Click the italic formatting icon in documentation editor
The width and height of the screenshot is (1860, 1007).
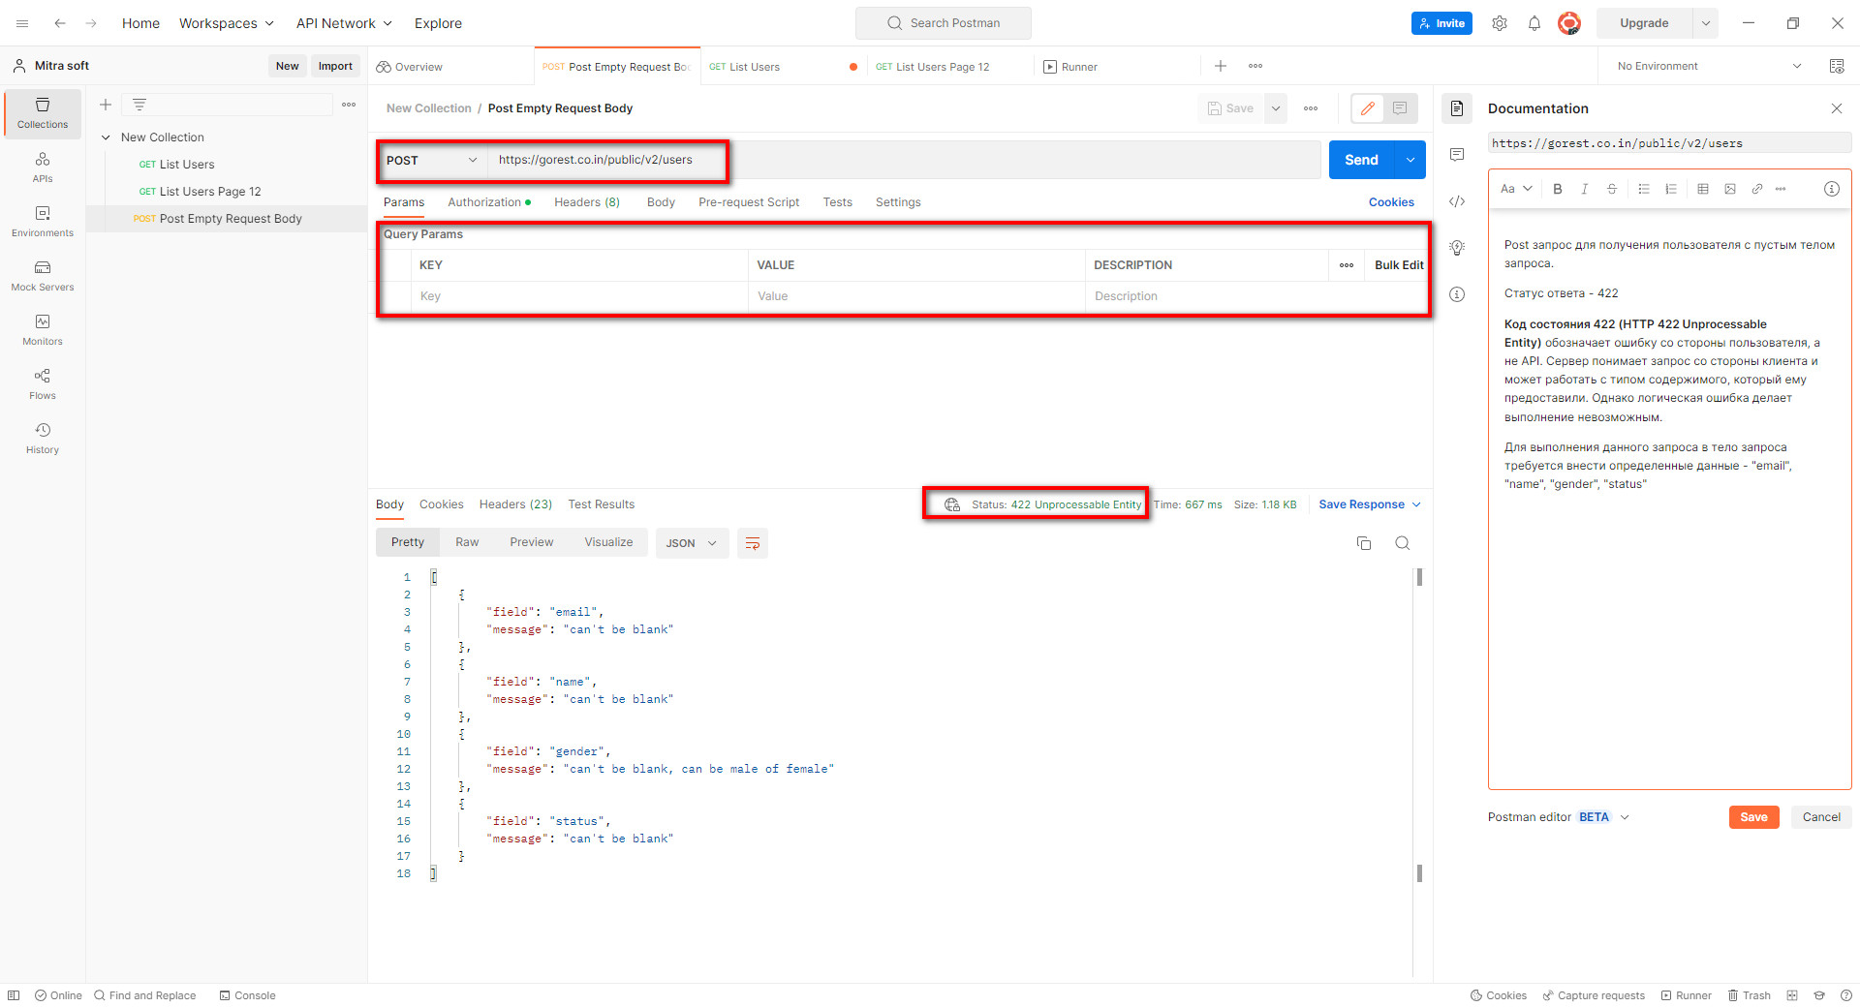[1585, 189]
